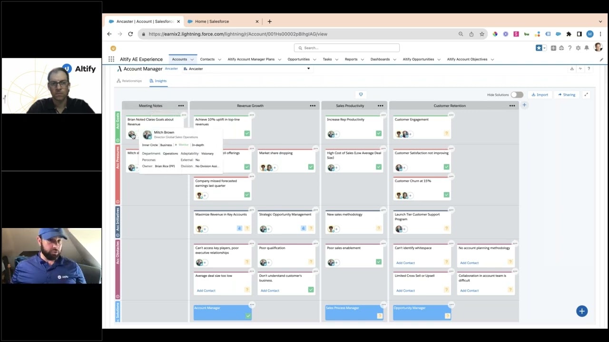Image resolution: width=609 pixels, height=342 pixels.
Task: Reload the browser page
Action: point(130,34)
